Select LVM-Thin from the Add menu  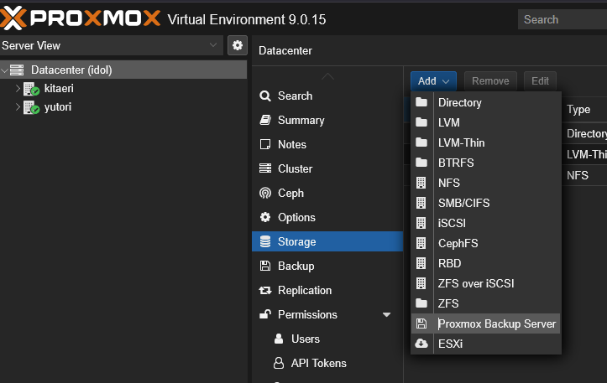[461, 142]
